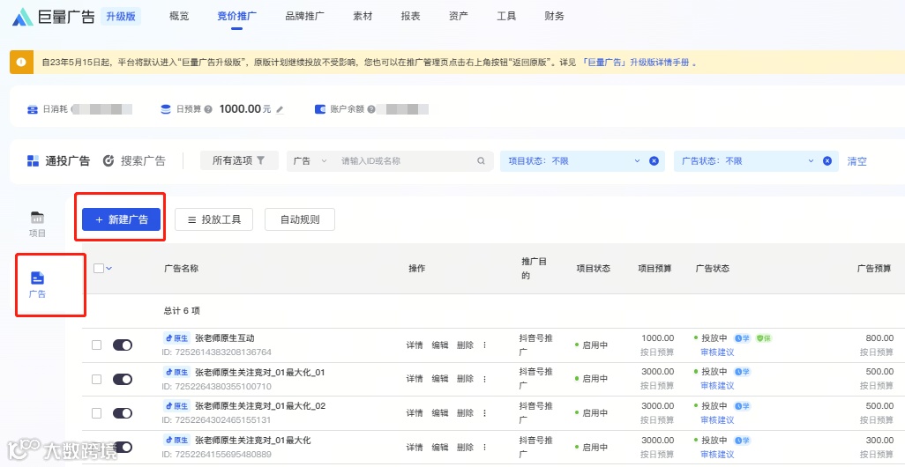Image resolution: width=905 pixels, height=467 pixels.
Task: Click the 升级版 badge
Action: coord(121,17)
